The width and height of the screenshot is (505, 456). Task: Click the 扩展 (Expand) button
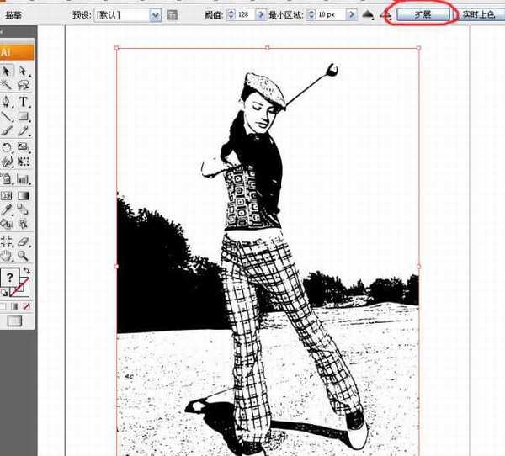click(x=423, y=14)
